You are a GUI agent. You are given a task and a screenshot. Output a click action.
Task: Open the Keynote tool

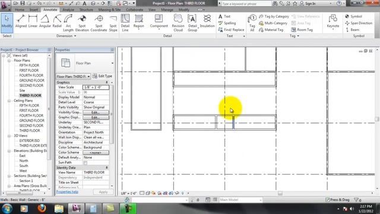(x=333, y=22)
